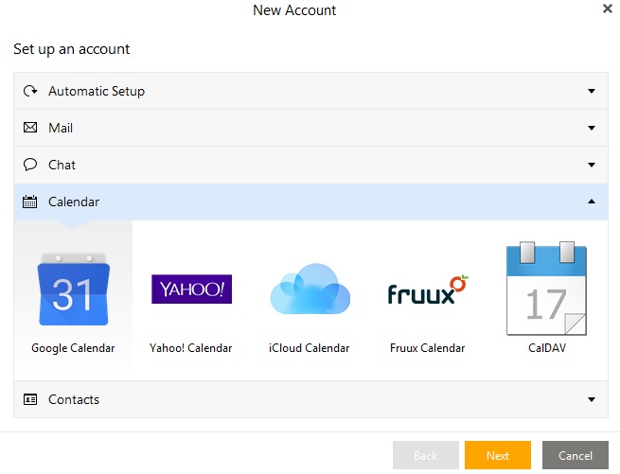Select the Fruux Calendar logo

(428, 290)
